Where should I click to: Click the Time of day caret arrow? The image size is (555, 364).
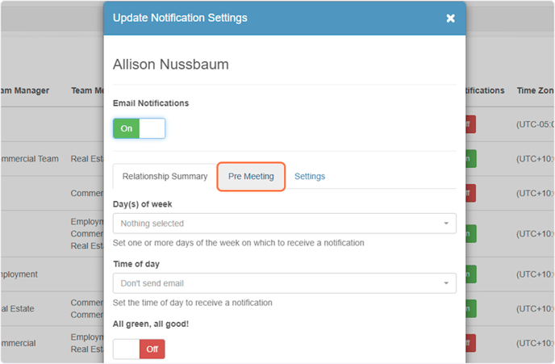(x=446, y=283)
